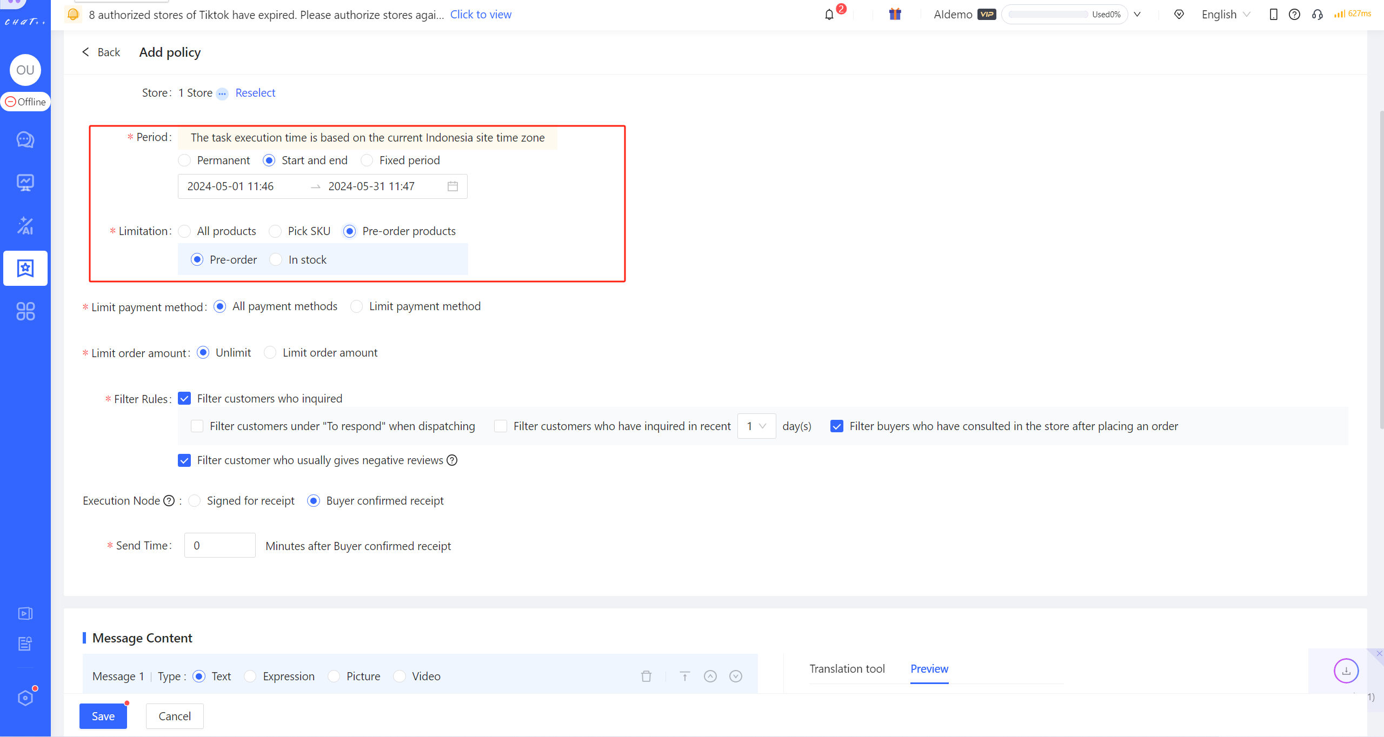Click the purple download circle icon
Image resolution: width=1384 pixels, height=737 pixels.
pos(1346,671)
